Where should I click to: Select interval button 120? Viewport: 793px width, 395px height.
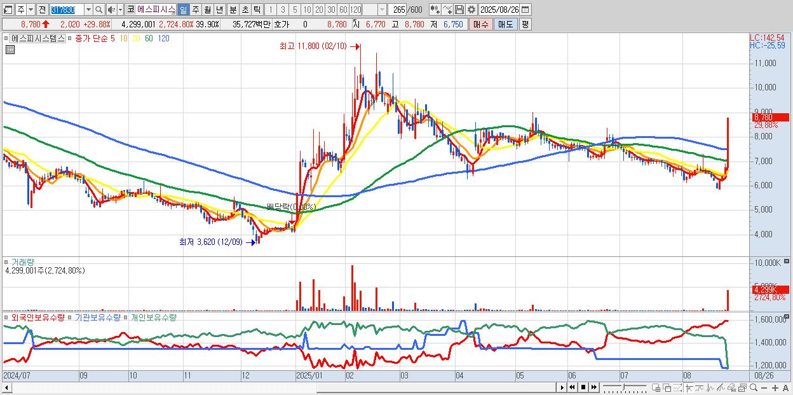(355, 10)
